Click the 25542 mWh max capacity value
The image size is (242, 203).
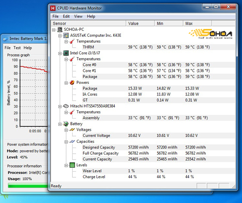click(x=196, y=159)
